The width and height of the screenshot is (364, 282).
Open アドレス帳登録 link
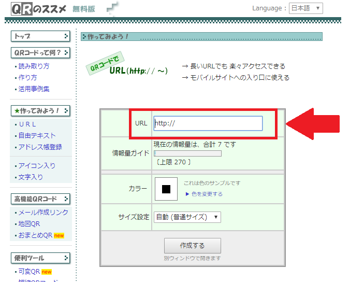click(x=40, y=147)
